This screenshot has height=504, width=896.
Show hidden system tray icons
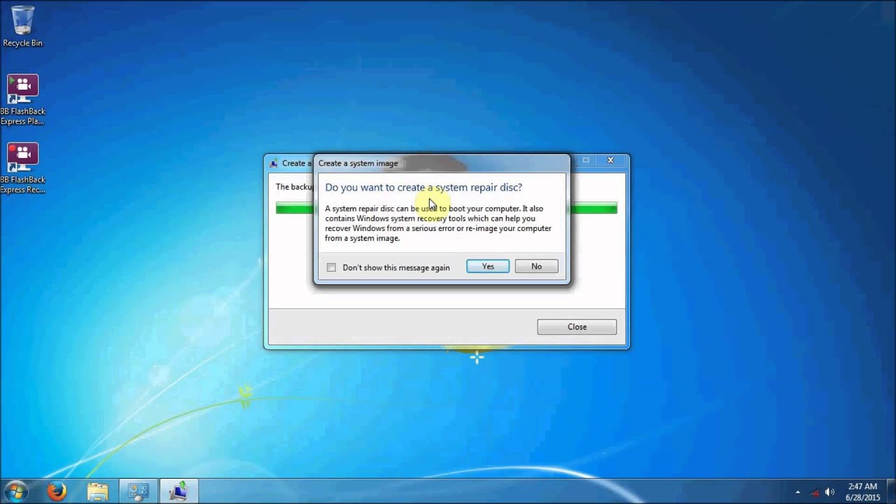point(798,492)
